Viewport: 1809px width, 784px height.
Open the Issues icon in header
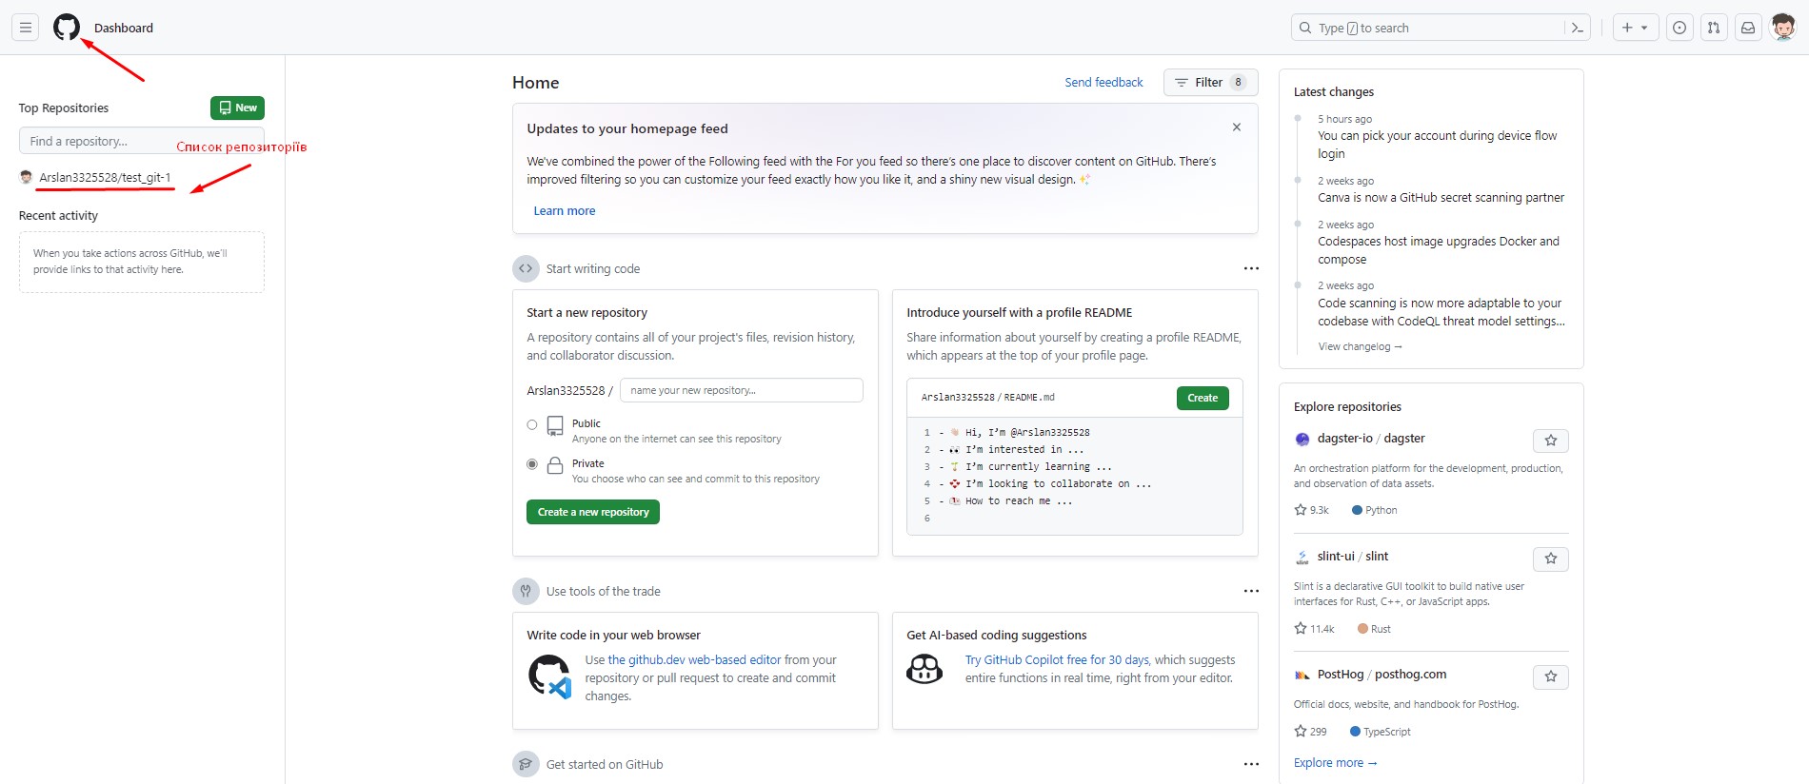[1680, 28]
